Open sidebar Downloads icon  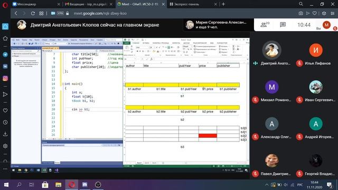[5, 134]
